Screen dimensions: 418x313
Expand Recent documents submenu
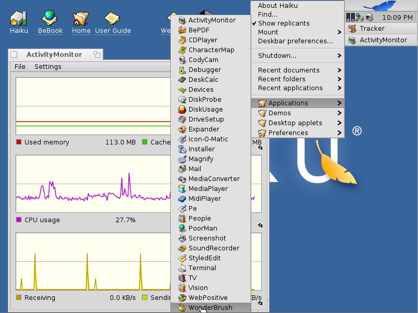(x=297, y=70)
